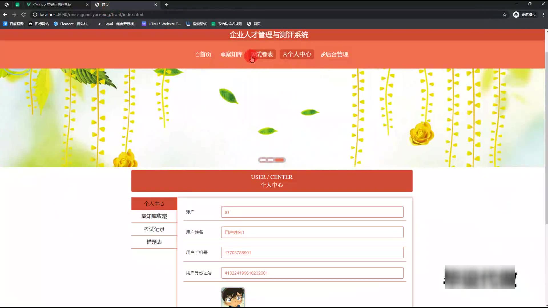Click the 用户手机号 input field

pyautogui.click(x=312, y=253)
